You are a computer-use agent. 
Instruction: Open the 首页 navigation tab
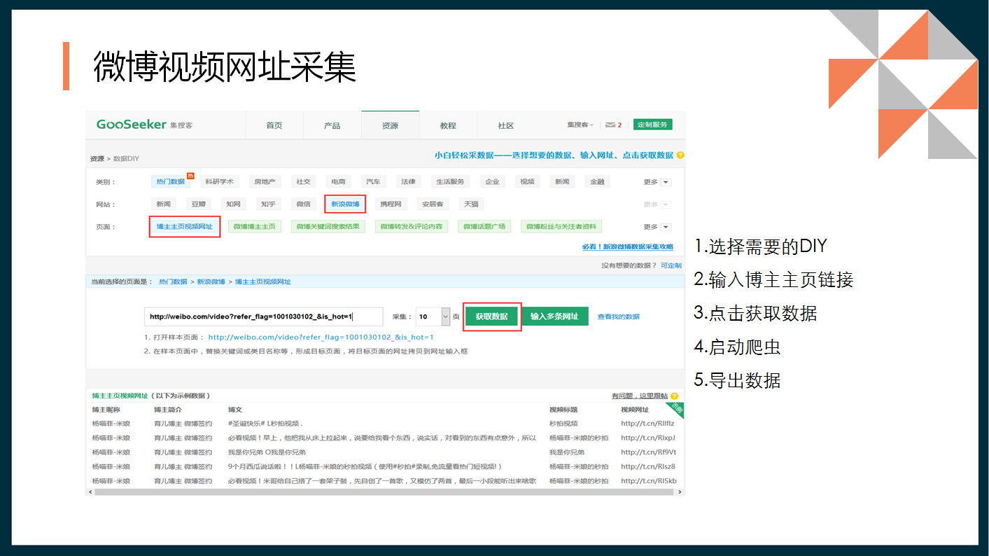[274, 125]
